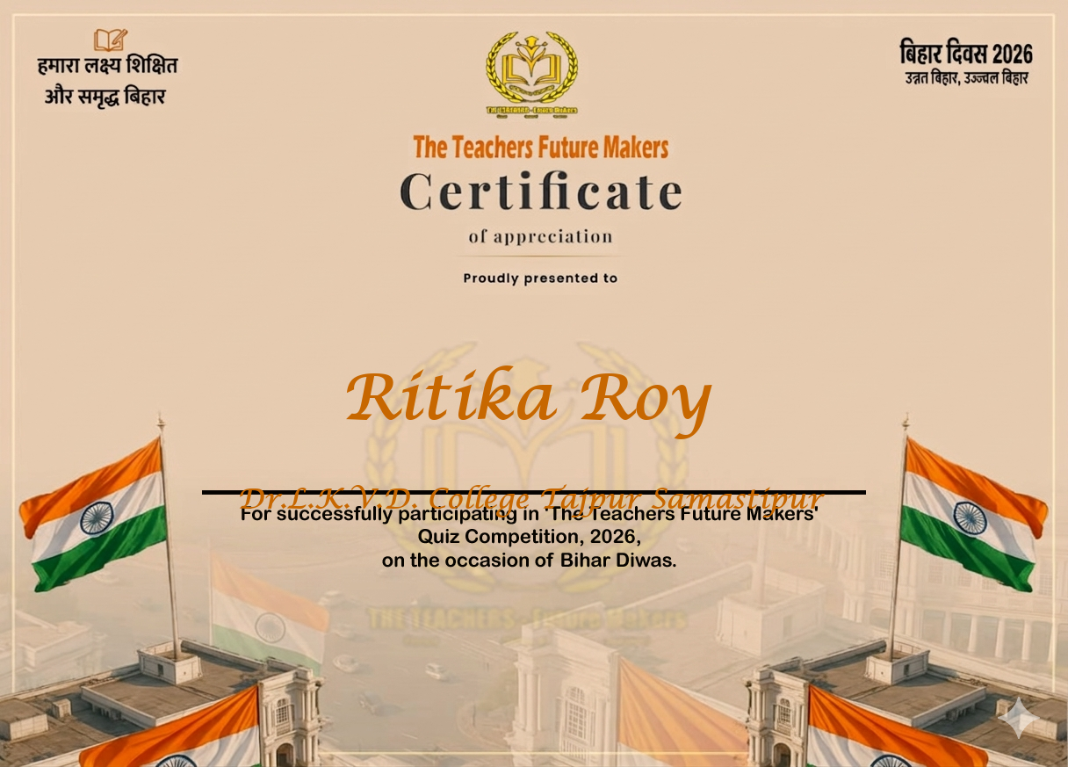Click the Ashoka Chakra on the left flag
Image resolution: width=1068 pixels, height=767 pixels.
click(x=97, y=517)
